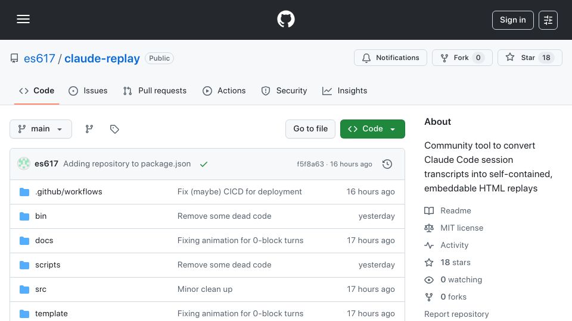Screen dimensions: 572x321
Task: Open the Readme link in About
Action: pos(456,210)
